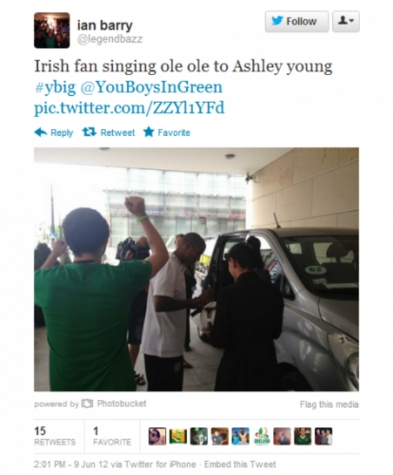View the 1 favorite count
The image size is (393, 475).
click(112, 436)
